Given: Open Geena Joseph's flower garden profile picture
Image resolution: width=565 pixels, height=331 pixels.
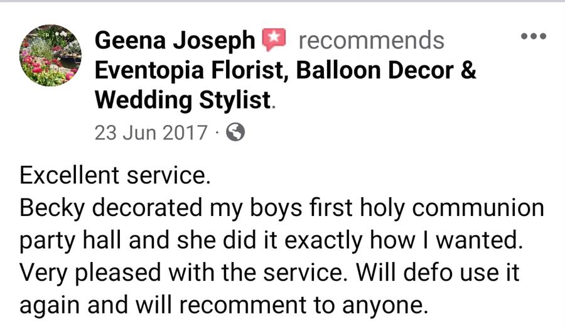Looking at the screenshot, I should coord(50,55).
